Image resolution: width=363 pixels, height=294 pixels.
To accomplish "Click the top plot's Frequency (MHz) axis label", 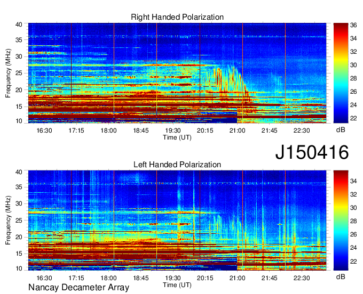I will pos(8,73).
